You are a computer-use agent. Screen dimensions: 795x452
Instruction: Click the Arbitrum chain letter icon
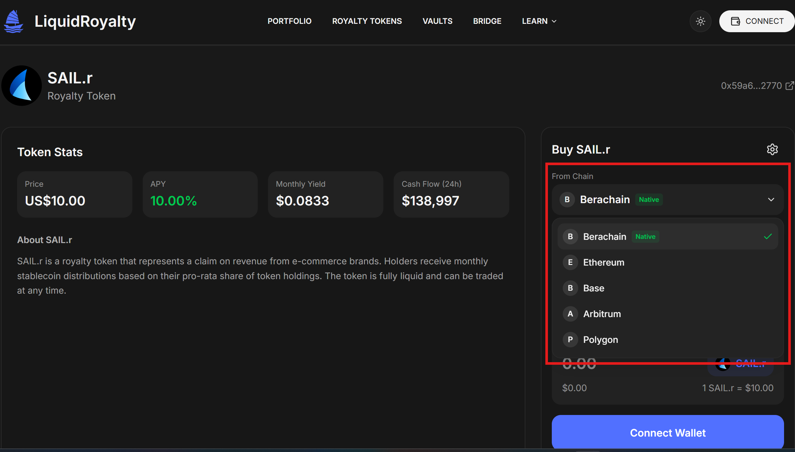tap(570, 314)
